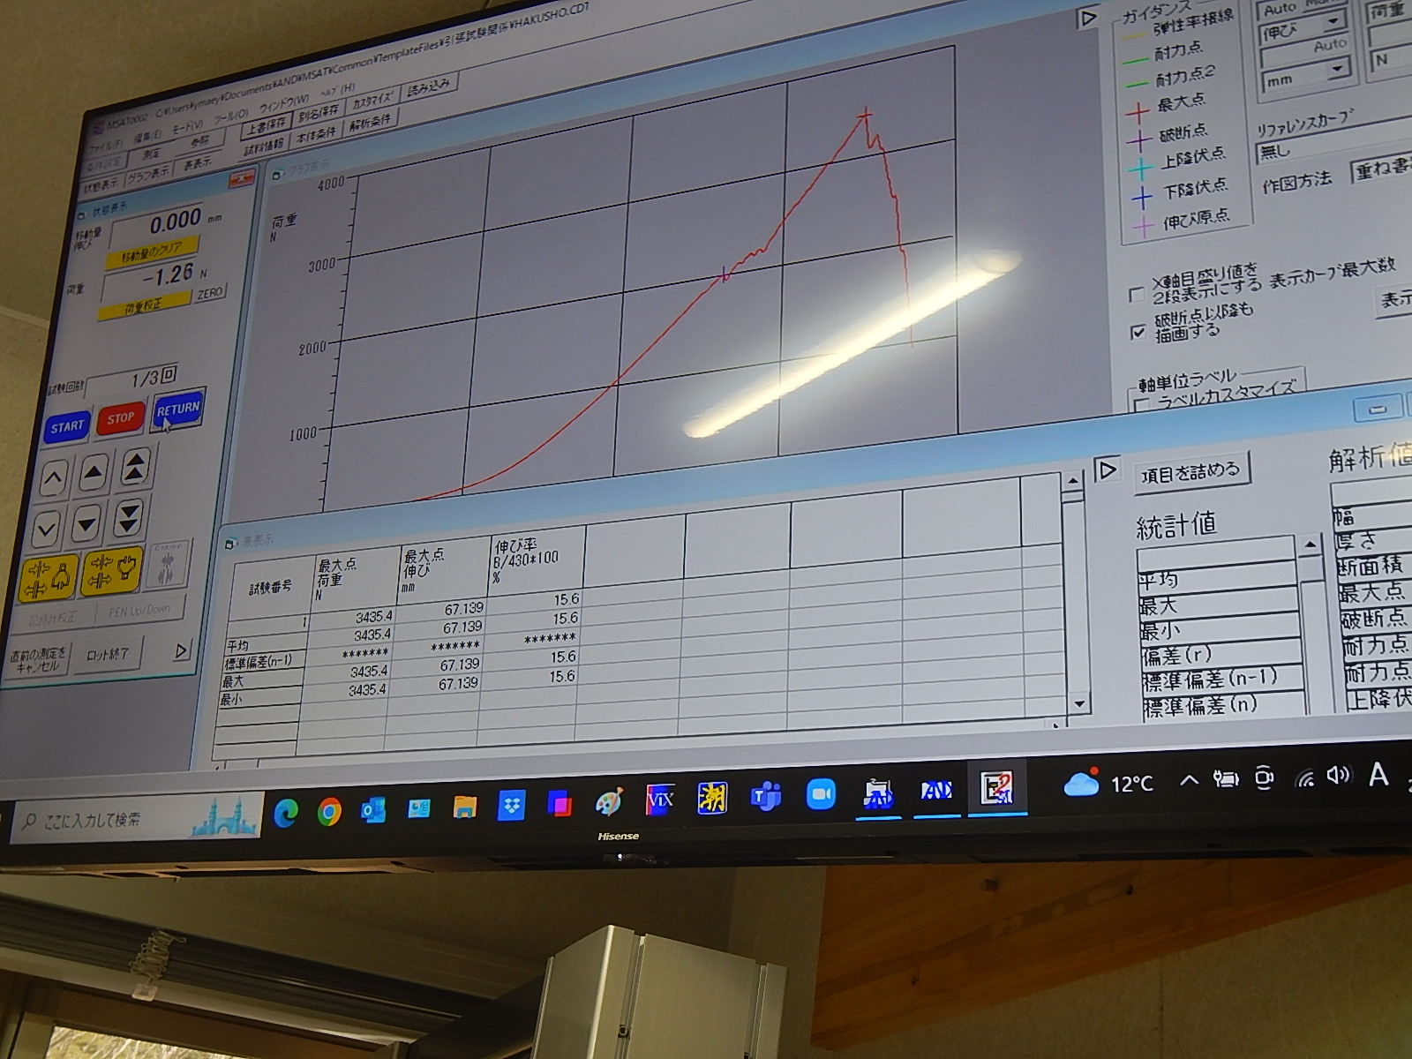Screen dimensions: 1412x1059
Task: Jog crosshead up slowly (thin up chevron)
Action: click(x=54, y=478)
